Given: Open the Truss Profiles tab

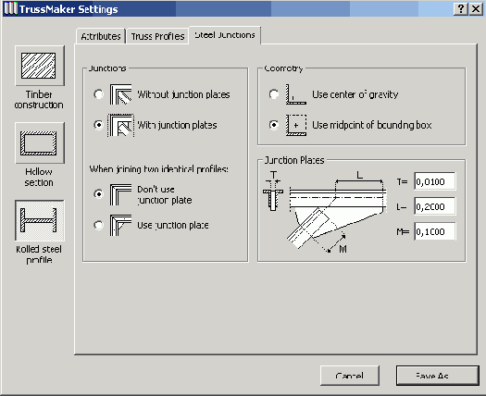Looking at the screenshot, I should point(157,36).
